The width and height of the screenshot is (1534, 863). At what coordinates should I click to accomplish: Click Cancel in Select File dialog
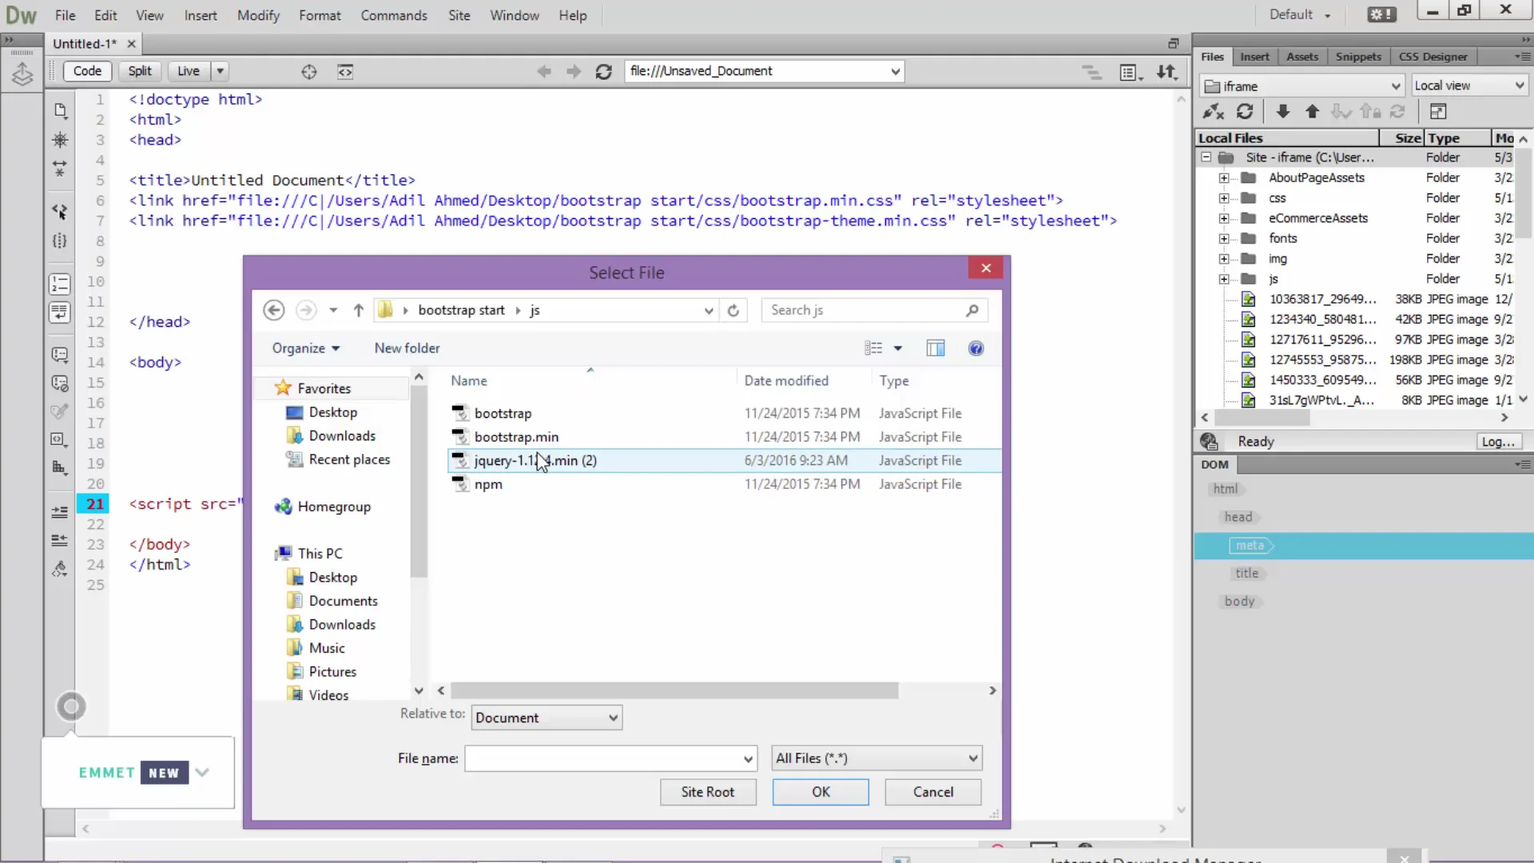click(x=933, y=792)
